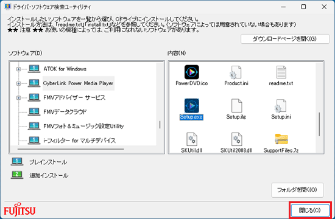Click the contents pane vertical scrollbar thumb
335x219 pixels.
319,124
